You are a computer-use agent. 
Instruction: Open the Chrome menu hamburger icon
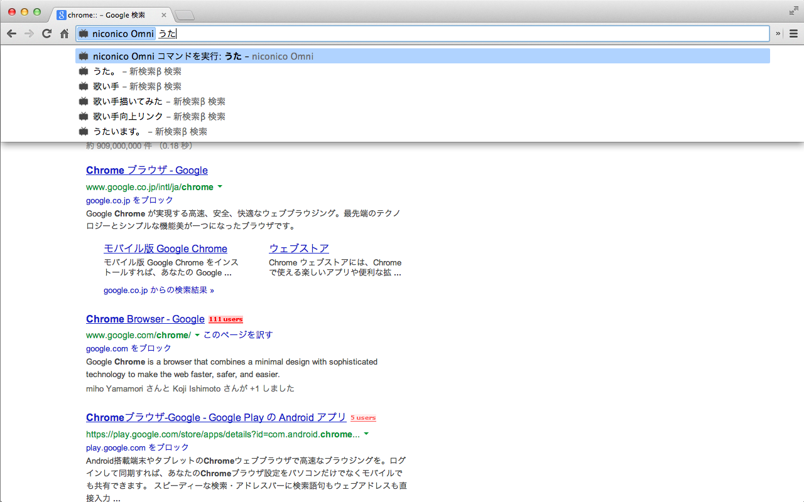pyautogui.click(x=793, y=34)
